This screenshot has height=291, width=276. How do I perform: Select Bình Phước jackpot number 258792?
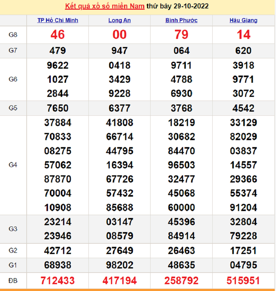click(x=181, y=281)
